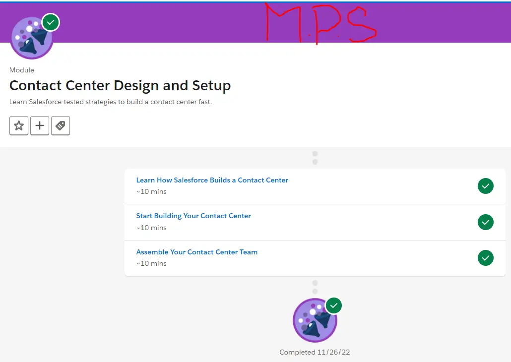Open module tags with the tag icon

click(x=61, y=125)
